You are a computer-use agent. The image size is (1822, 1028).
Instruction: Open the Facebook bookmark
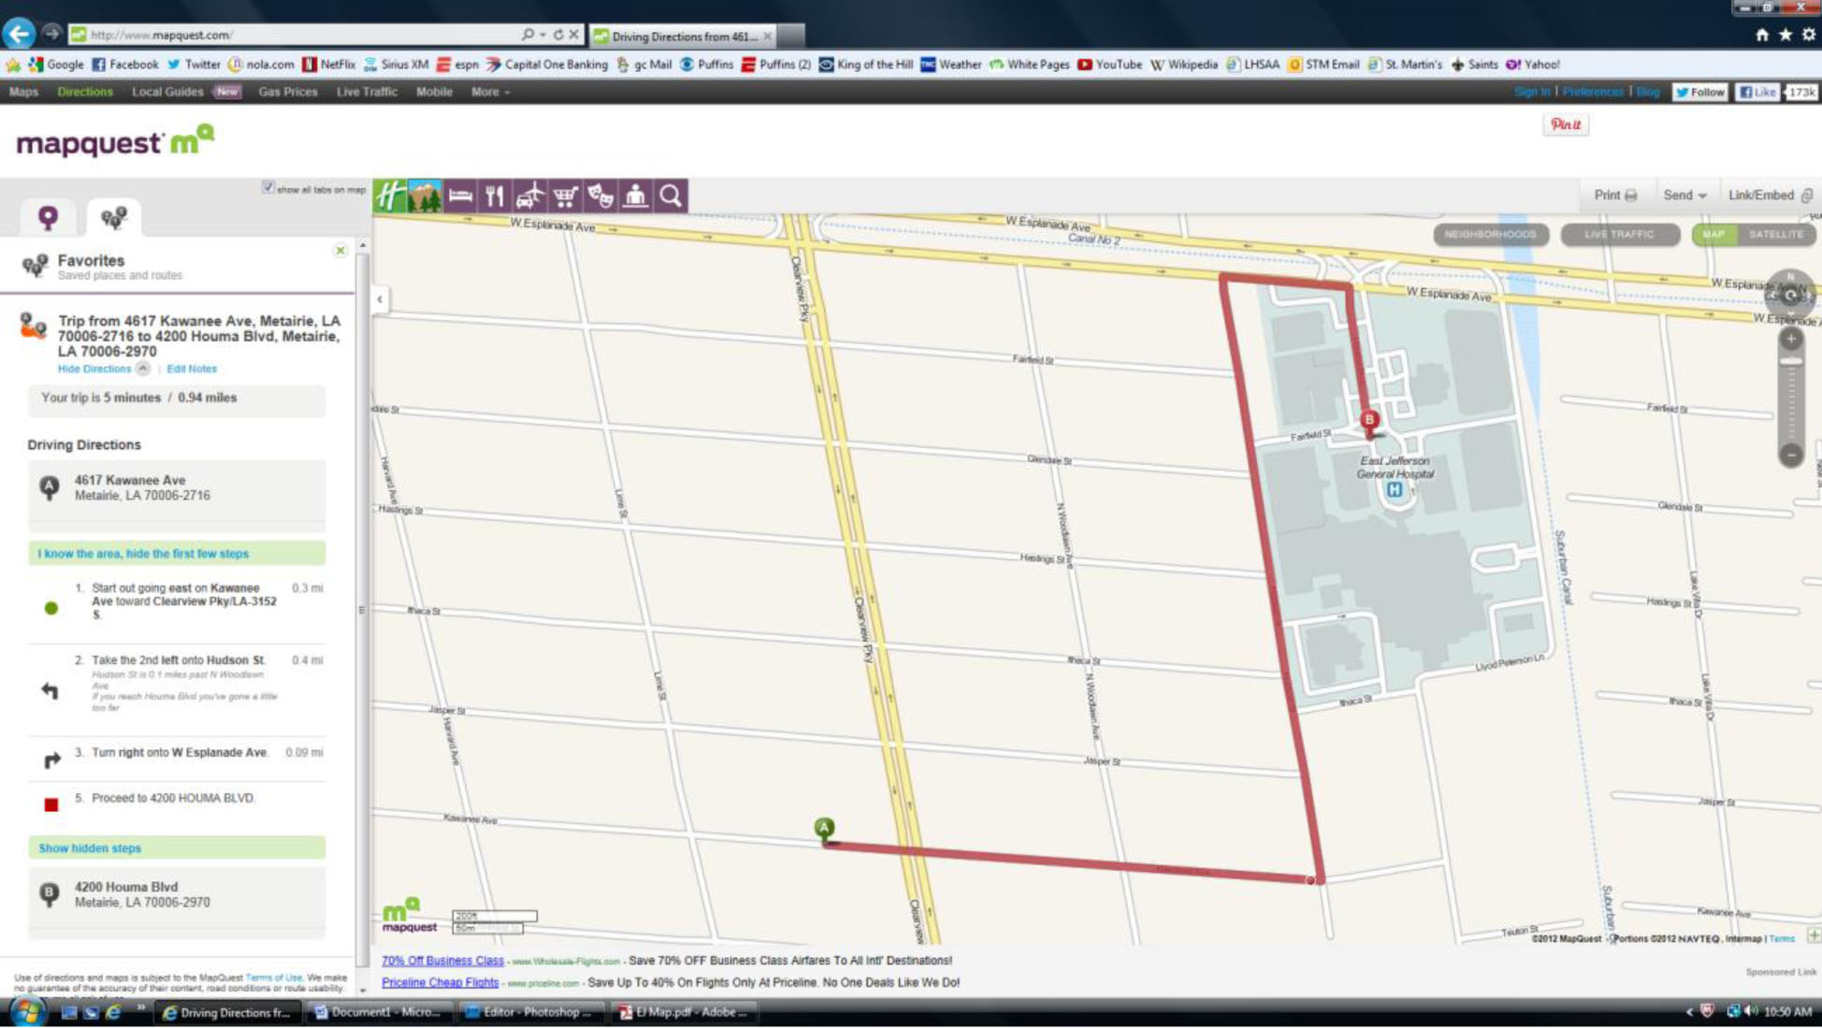tap(124, 65)
